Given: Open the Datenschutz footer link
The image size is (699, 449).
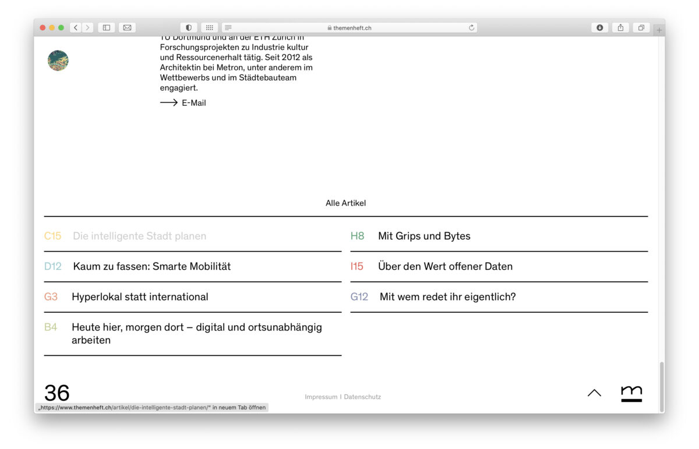Looking at the screenshot, I should coord(362,397).
